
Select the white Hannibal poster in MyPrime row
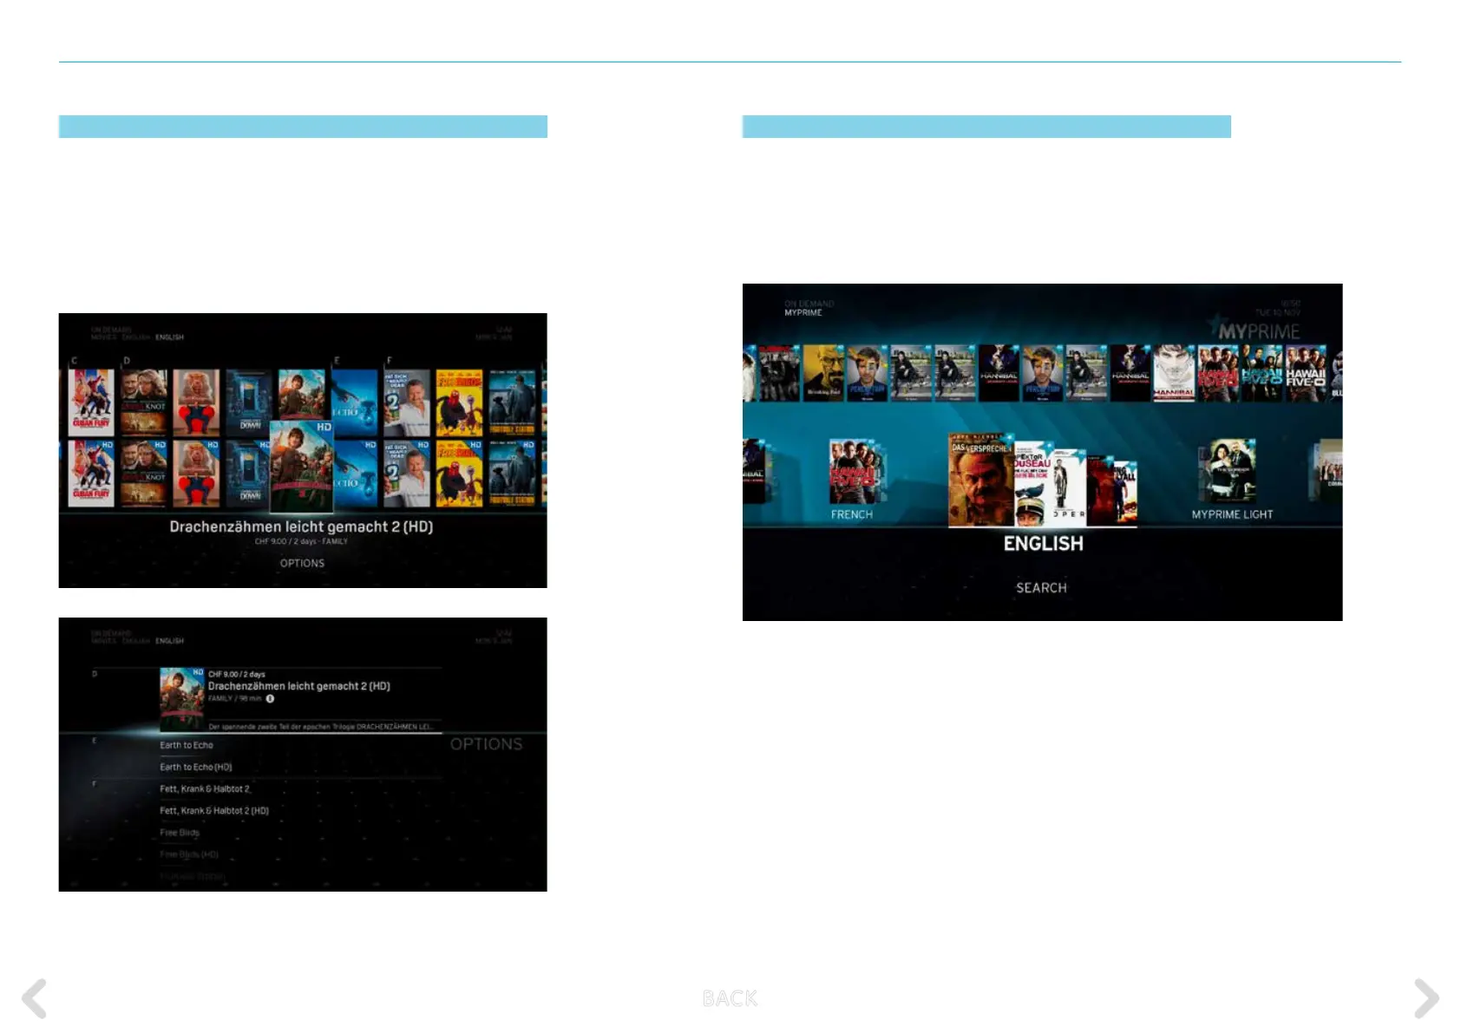[1174, 373]
